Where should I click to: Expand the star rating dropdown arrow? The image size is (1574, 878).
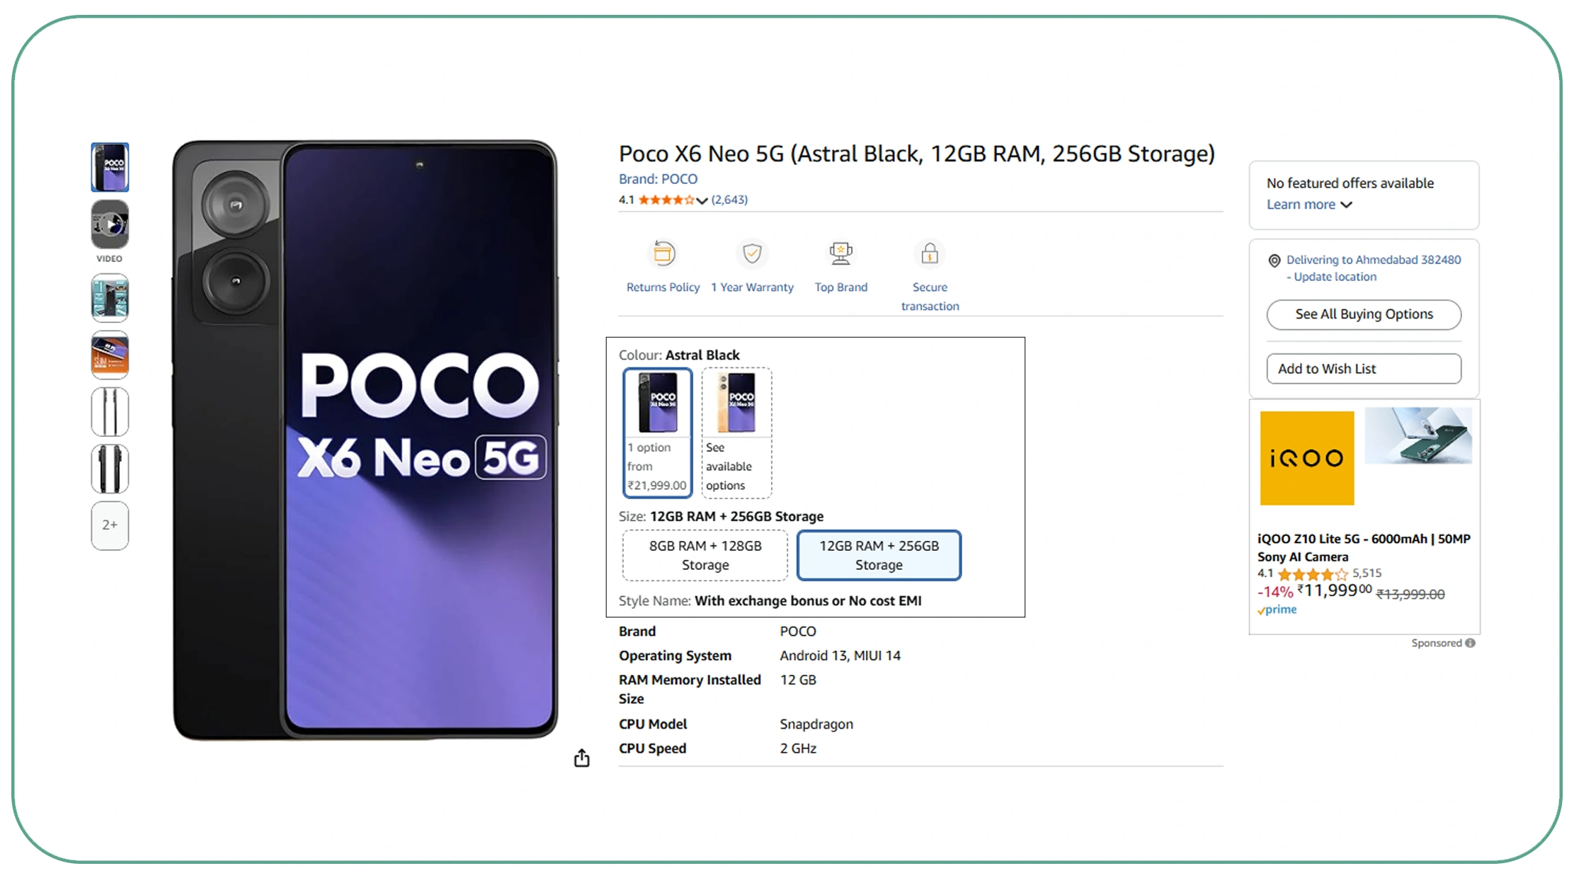(x=702, y=200)
